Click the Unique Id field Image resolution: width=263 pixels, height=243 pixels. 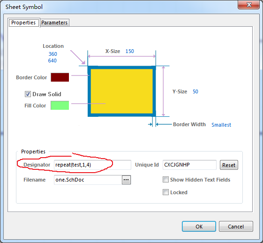tap(189, 165)
